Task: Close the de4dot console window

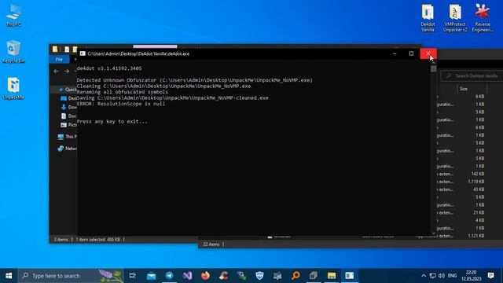Action: click(x=428, y=53)
